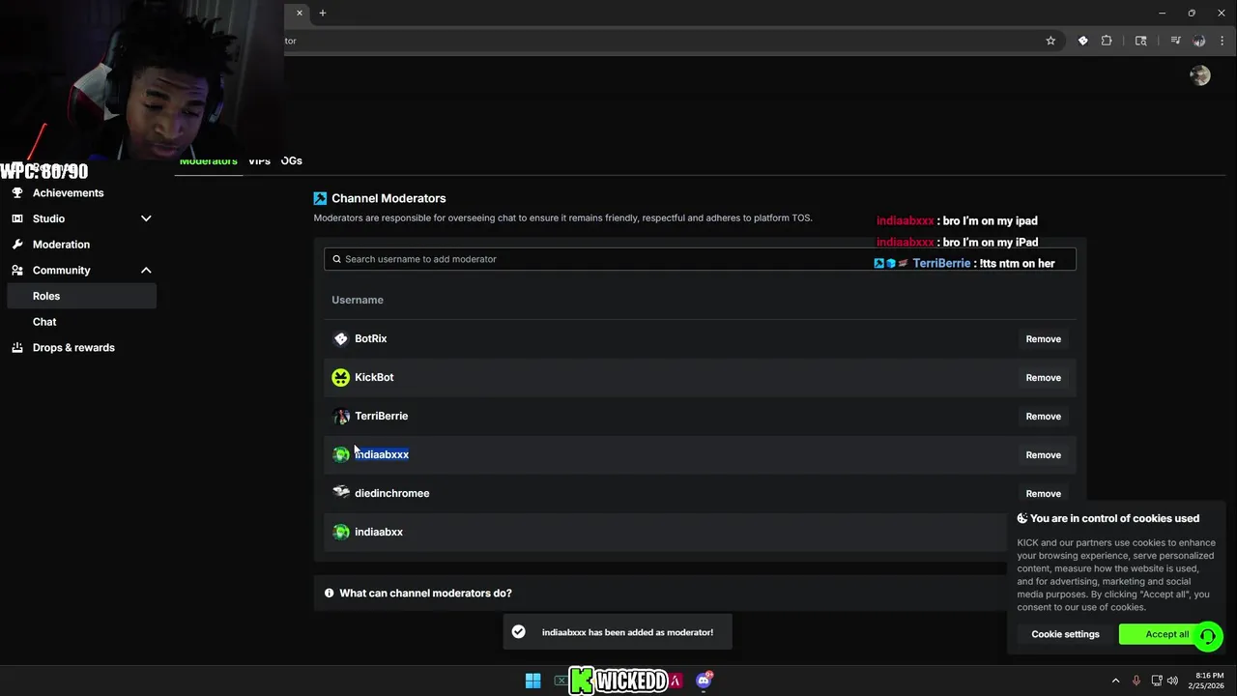Screen dimensions: 1237x696
Task: Click the Studio camera icon in sidebar
Action: click(17, 218)
